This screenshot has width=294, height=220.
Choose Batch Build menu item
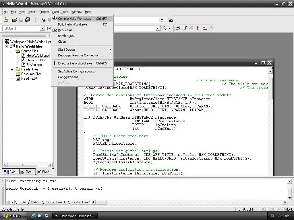click(x=82, y=36)
